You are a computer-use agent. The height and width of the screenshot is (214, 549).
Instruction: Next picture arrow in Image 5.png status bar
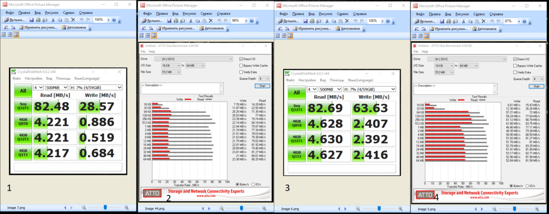coord(482,209)
